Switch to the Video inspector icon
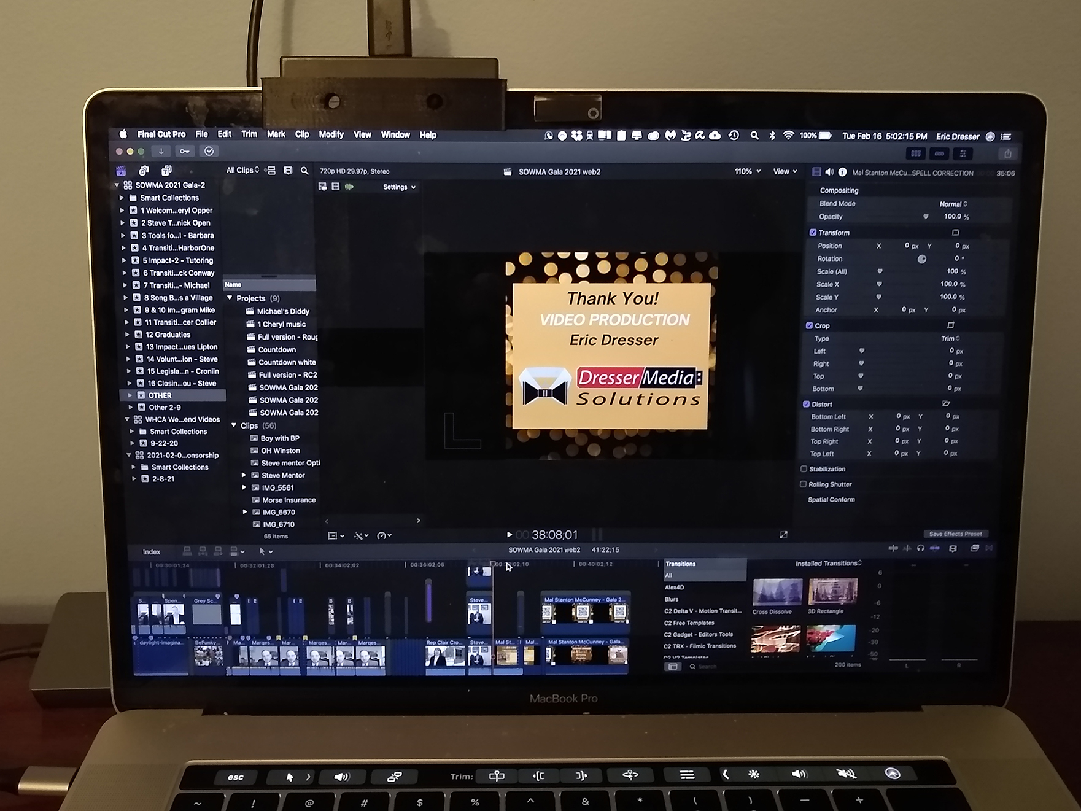 pyautogui.click(x=816, y=173)
